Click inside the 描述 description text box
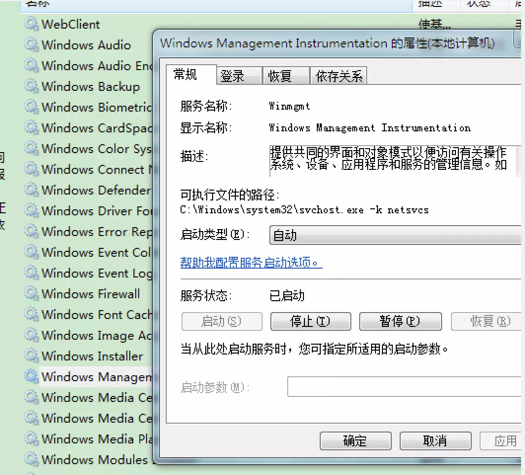Screen dimensions: 525x475 click(x=395, y=160)
